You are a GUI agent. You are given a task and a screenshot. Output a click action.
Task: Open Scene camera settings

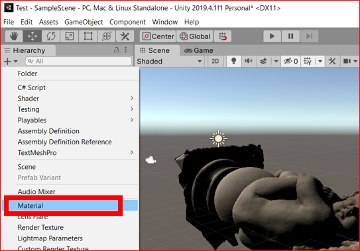(x=347, y=61)
